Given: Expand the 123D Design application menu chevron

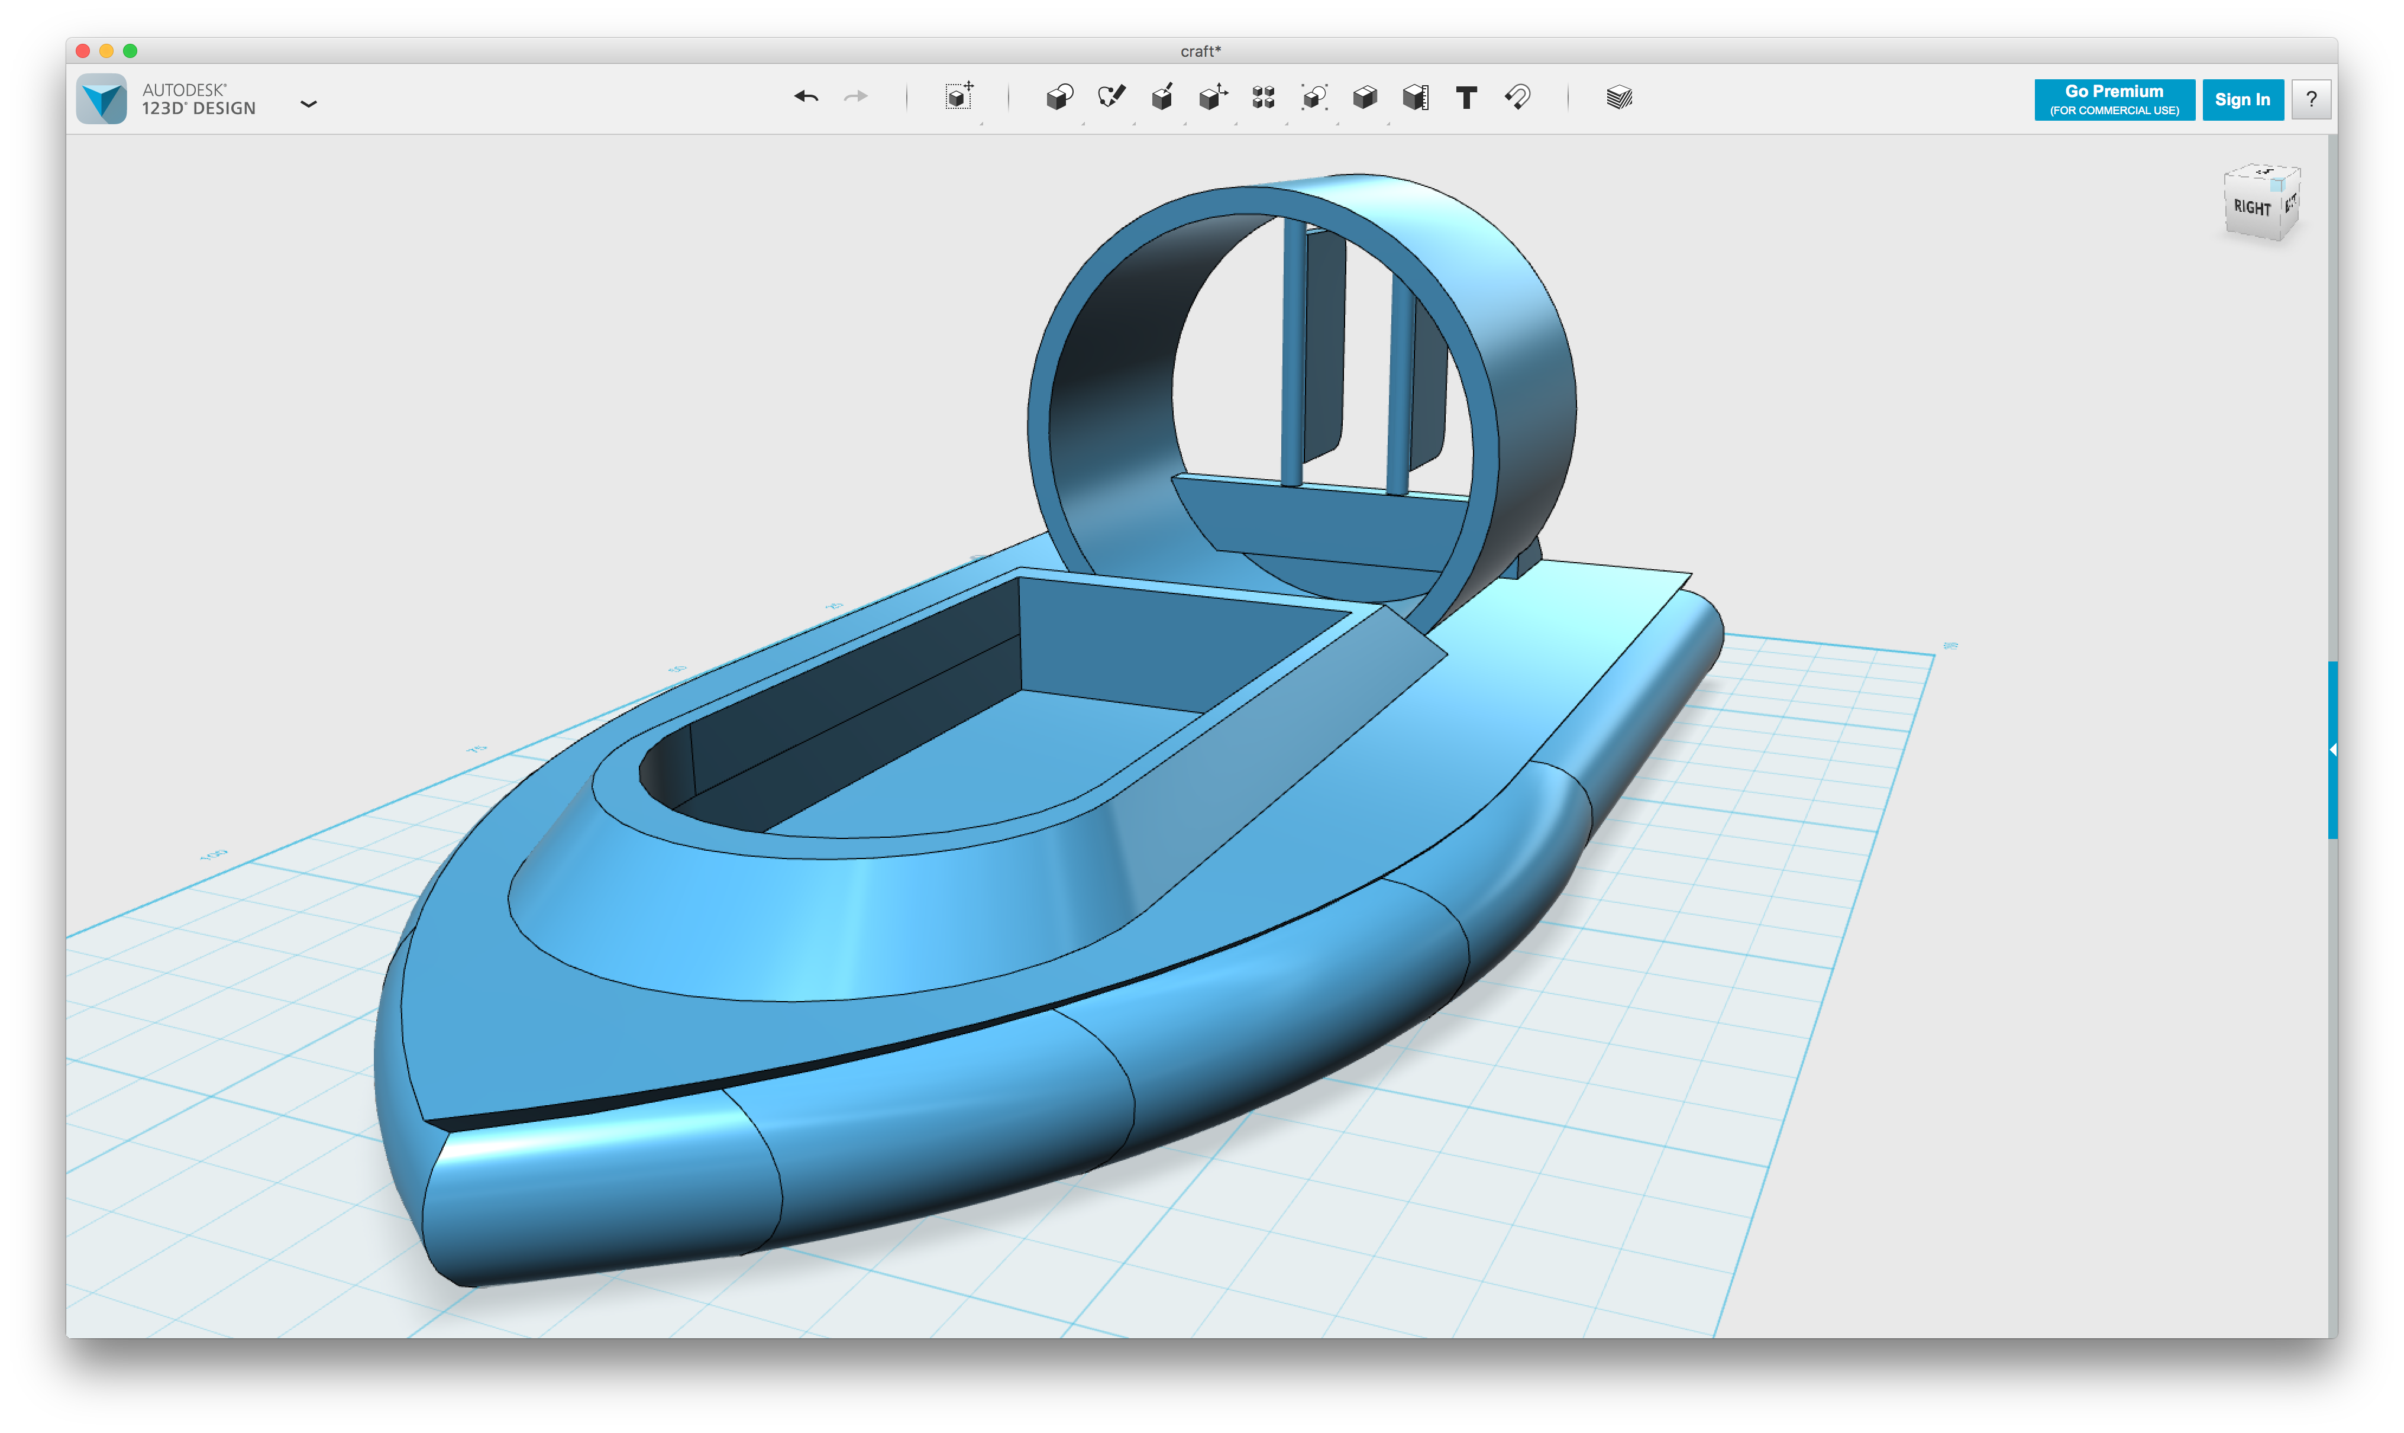Looking at the screenshot, I should click(308, 104).
